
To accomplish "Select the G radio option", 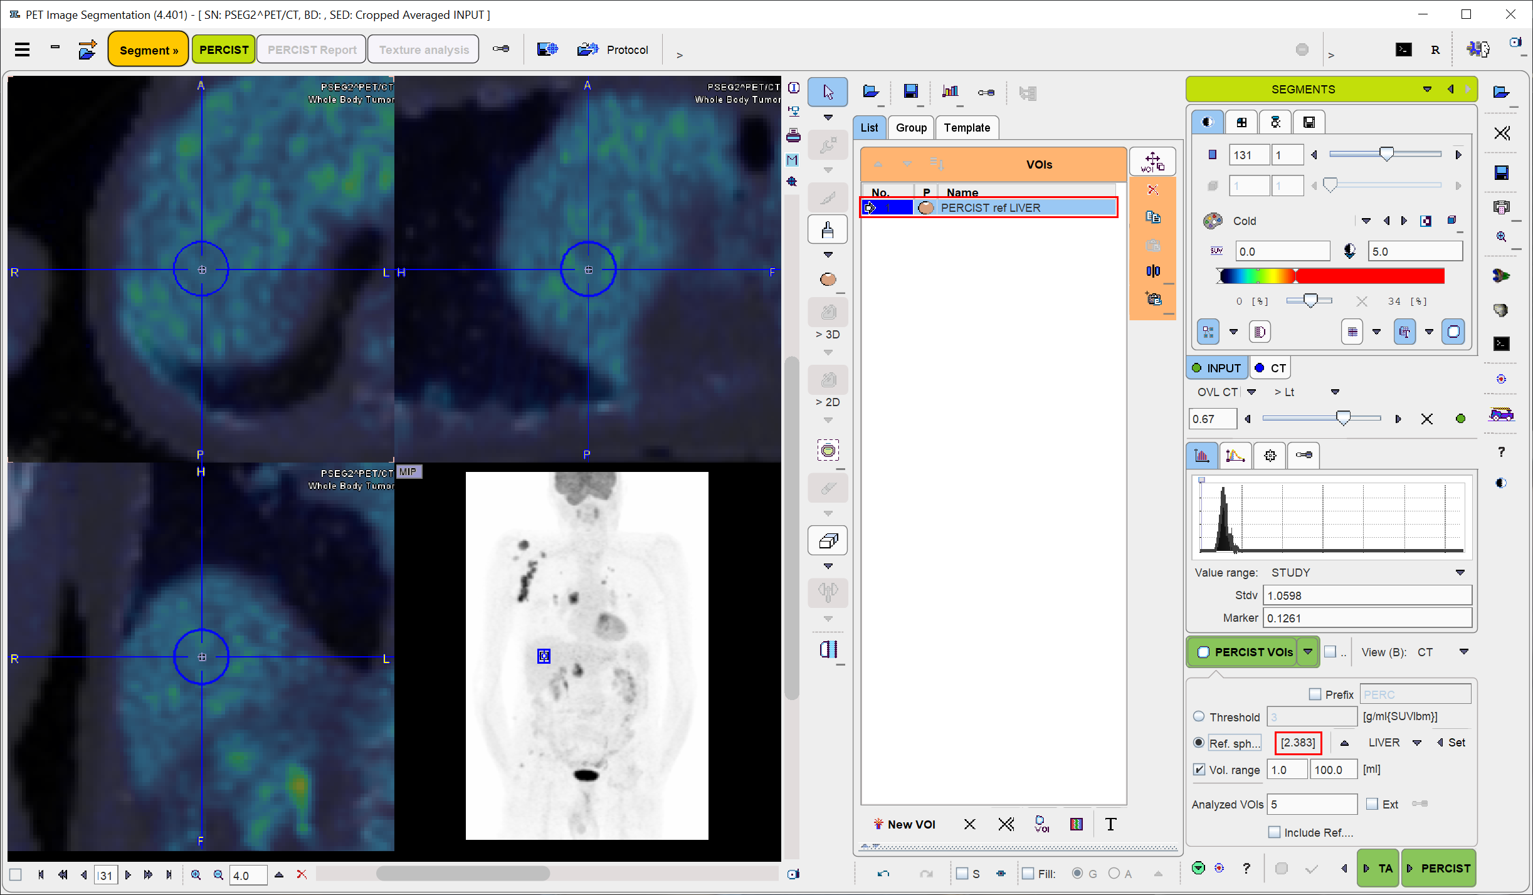I will tap(1077, 874).
